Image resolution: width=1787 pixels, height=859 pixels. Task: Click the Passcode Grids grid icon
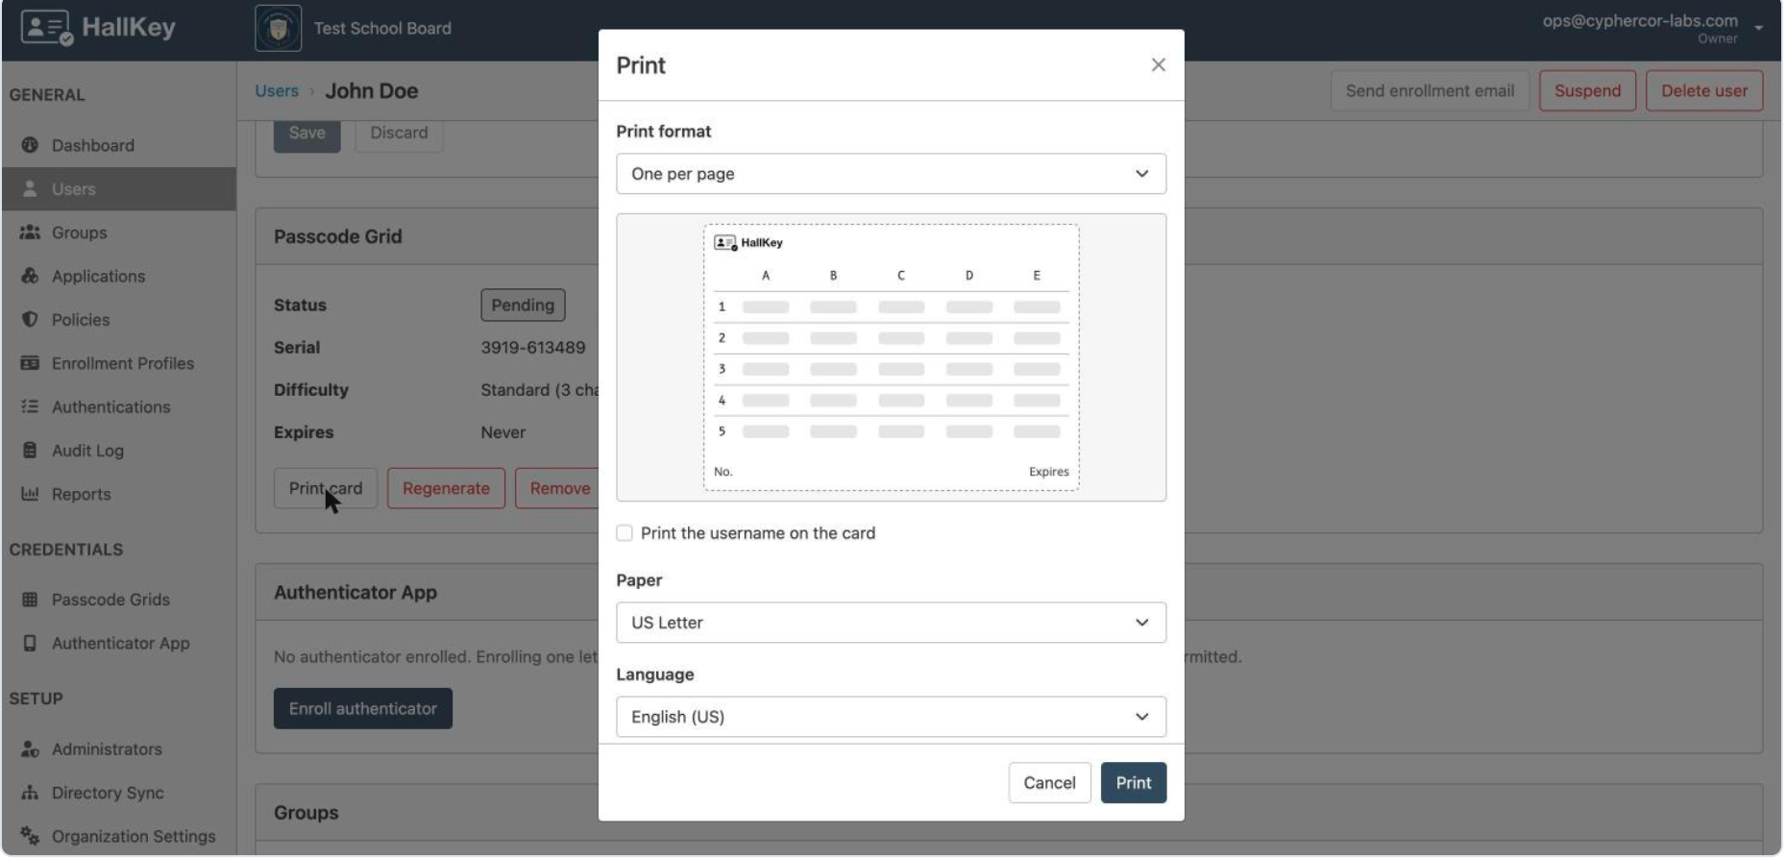(30, 600)
